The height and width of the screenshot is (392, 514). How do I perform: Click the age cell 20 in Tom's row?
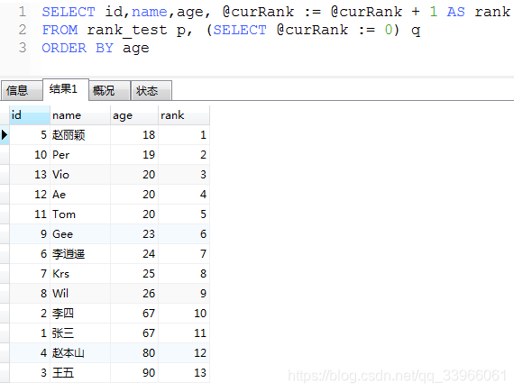[134, 214]
